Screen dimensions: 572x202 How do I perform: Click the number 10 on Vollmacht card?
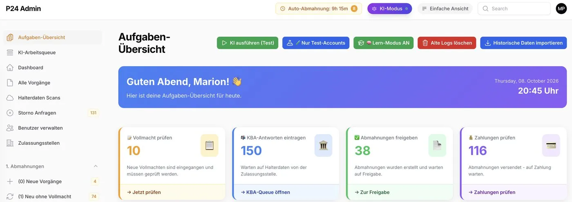134,150
